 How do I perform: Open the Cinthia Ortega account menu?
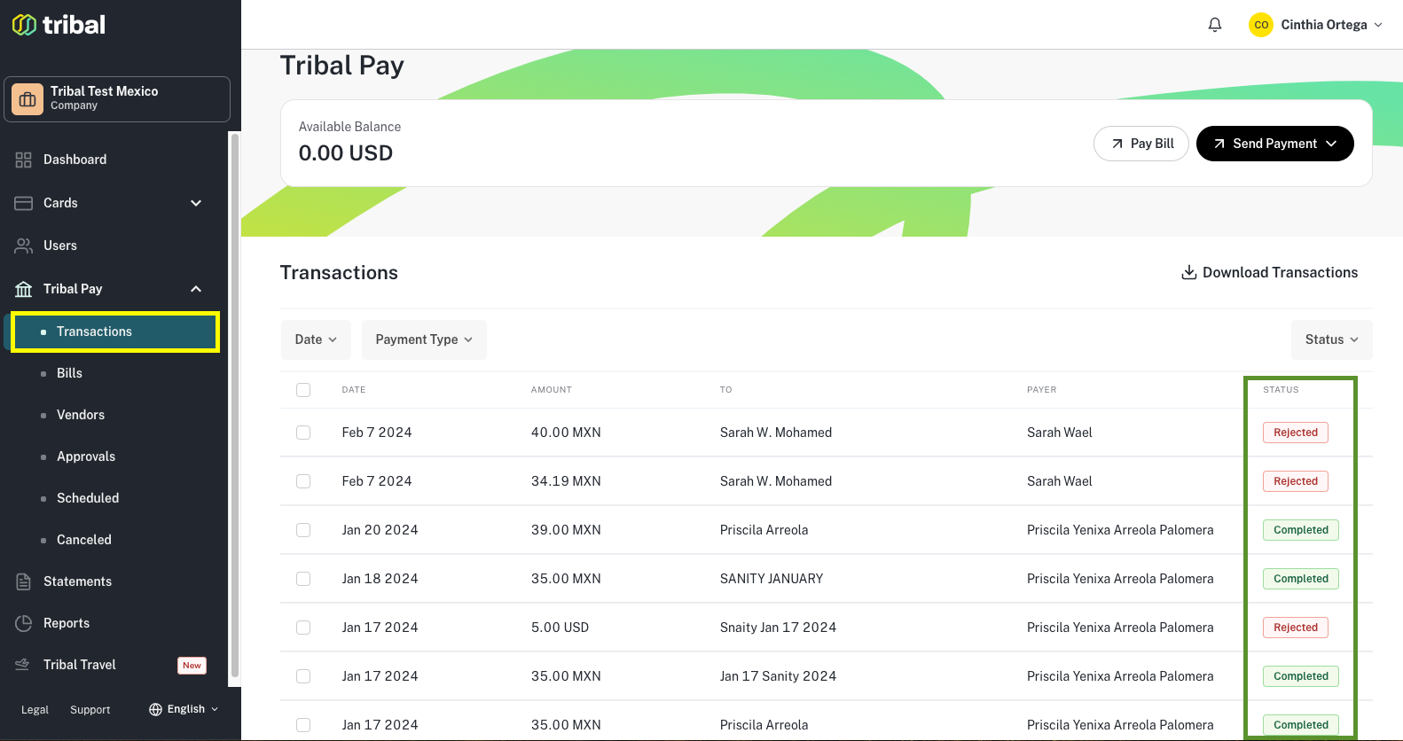(x=1315, y=25)
